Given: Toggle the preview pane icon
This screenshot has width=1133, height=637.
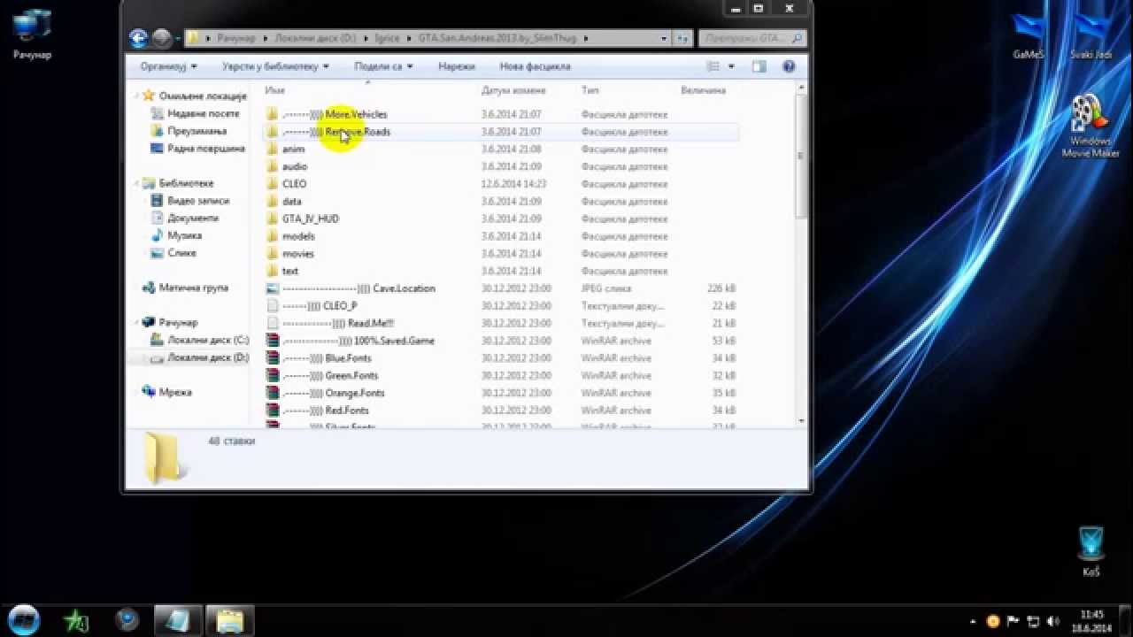Looking at the screenshot, I should coord(759,66).
